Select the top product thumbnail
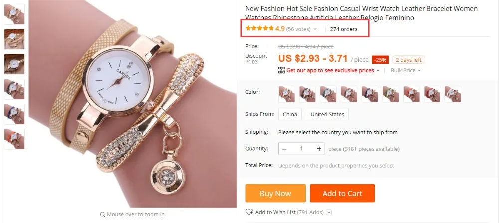 (x=14, y=14)
